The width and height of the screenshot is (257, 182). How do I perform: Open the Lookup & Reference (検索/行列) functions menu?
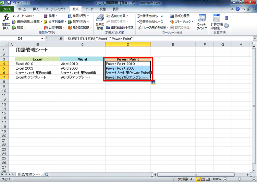click(x=78, y=16)
